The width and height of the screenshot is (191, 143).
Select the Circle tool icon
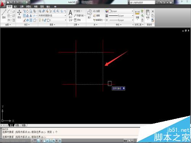[x=9, y=16]
